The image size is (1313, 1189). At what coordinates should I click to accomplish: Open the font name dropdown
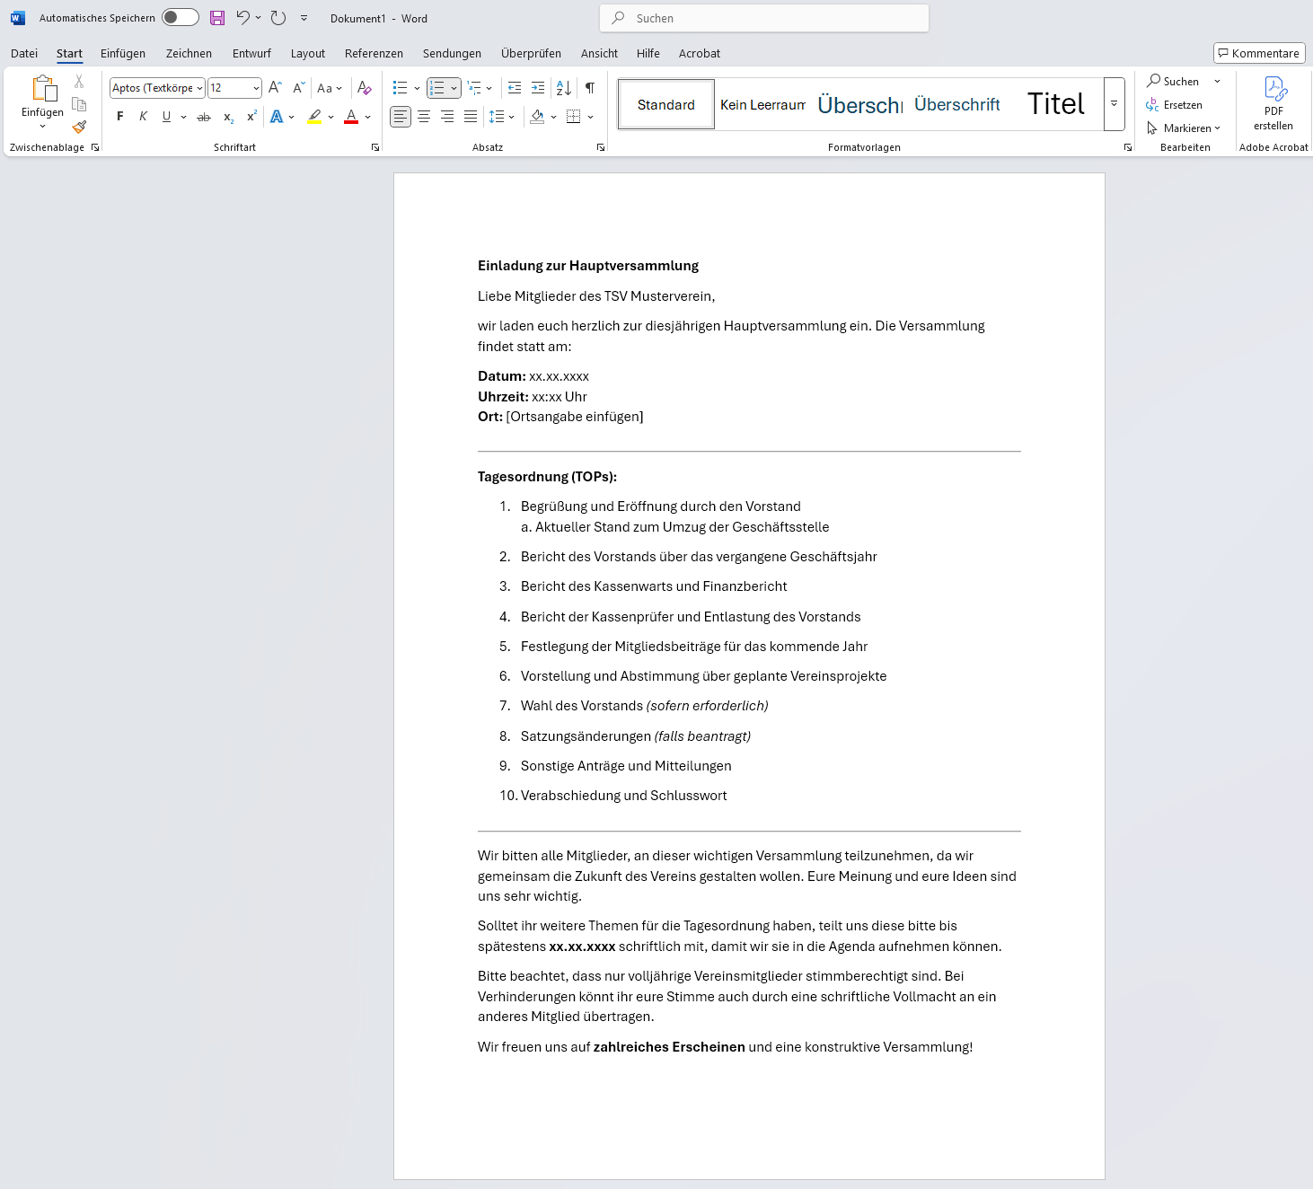(x=199, y=88)
